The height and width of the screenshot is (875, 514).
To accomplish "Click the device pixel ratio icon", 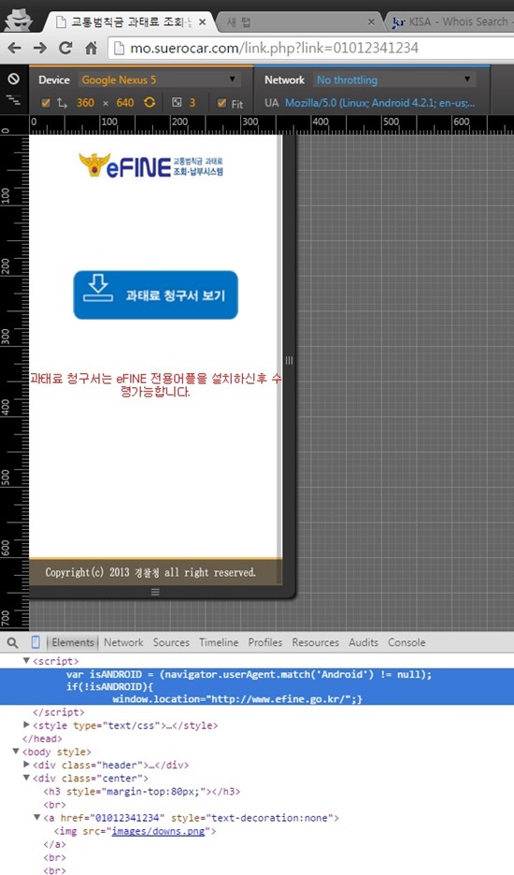I will coord(177,102).
